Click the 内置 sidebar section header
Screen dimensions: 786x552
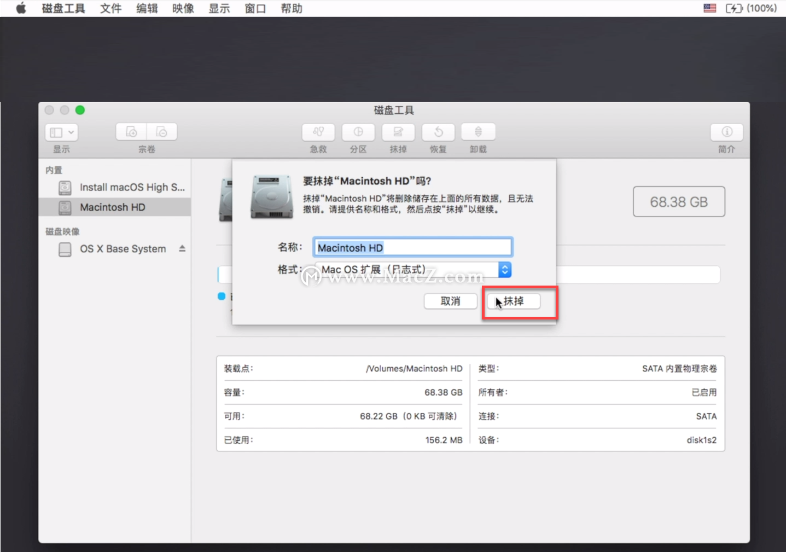54,170
